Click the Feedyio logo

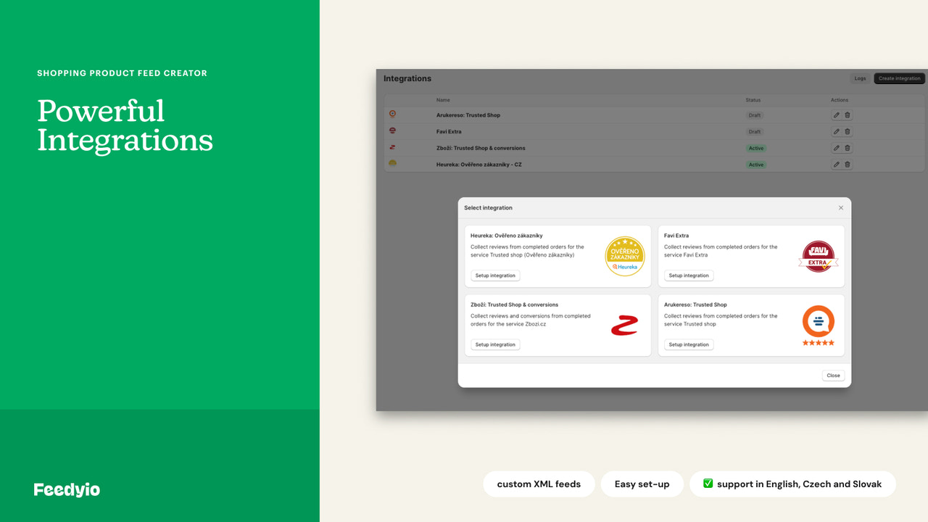click(66, 489)
